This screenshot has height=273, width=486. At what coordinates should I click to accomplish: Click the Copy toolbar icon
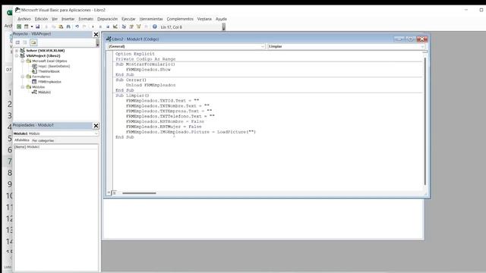click(x=53, y=27)
